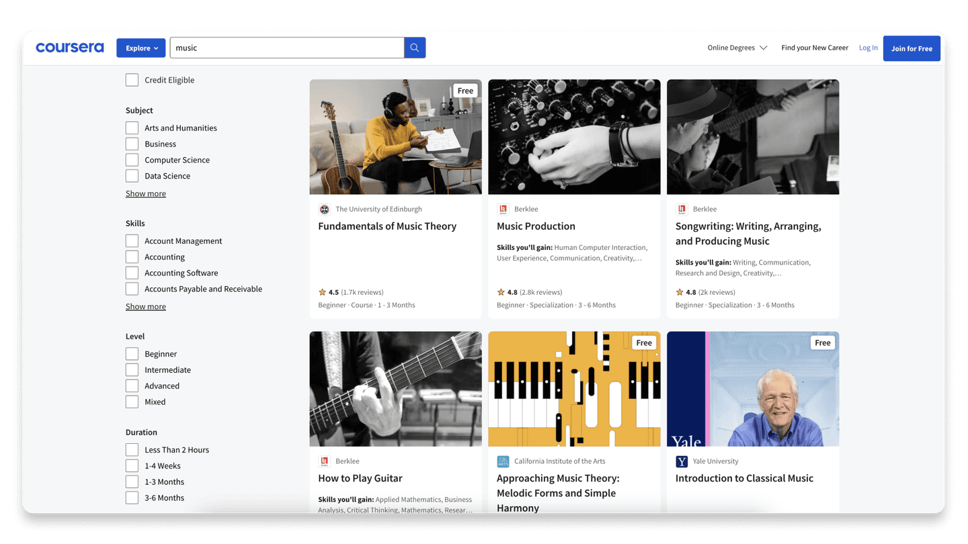Click the guitar fretboard hand thumbnail
This screenshot has width=968, height=544.
point(395,389)
